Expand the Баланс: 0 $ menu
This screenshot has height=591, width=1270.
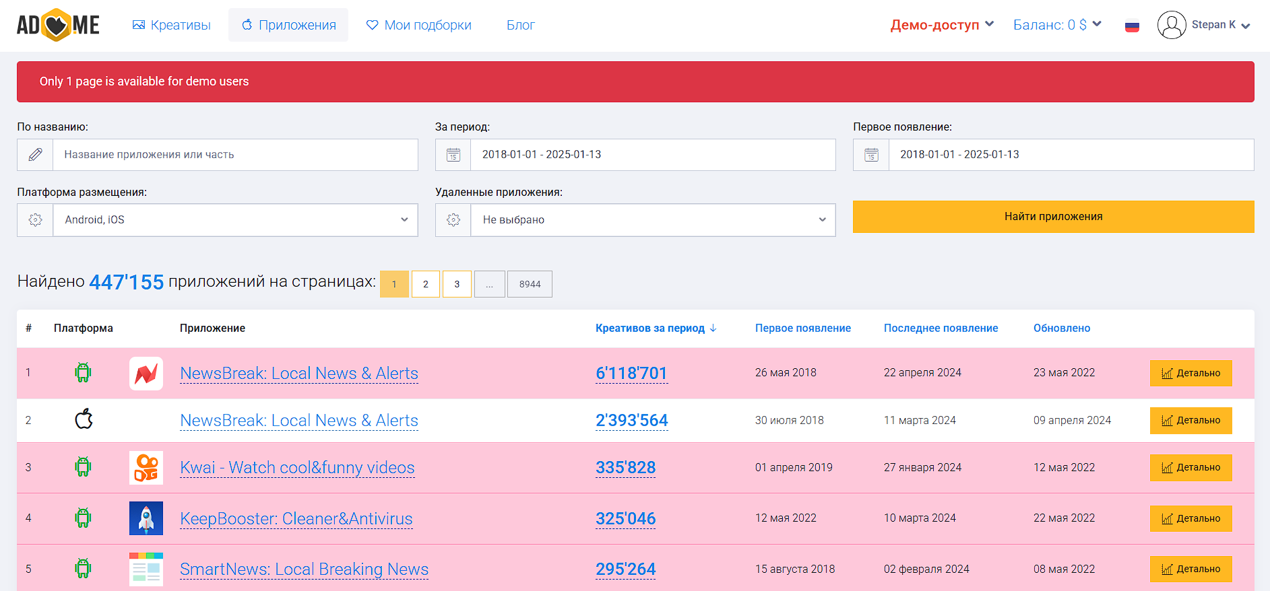1057,25
